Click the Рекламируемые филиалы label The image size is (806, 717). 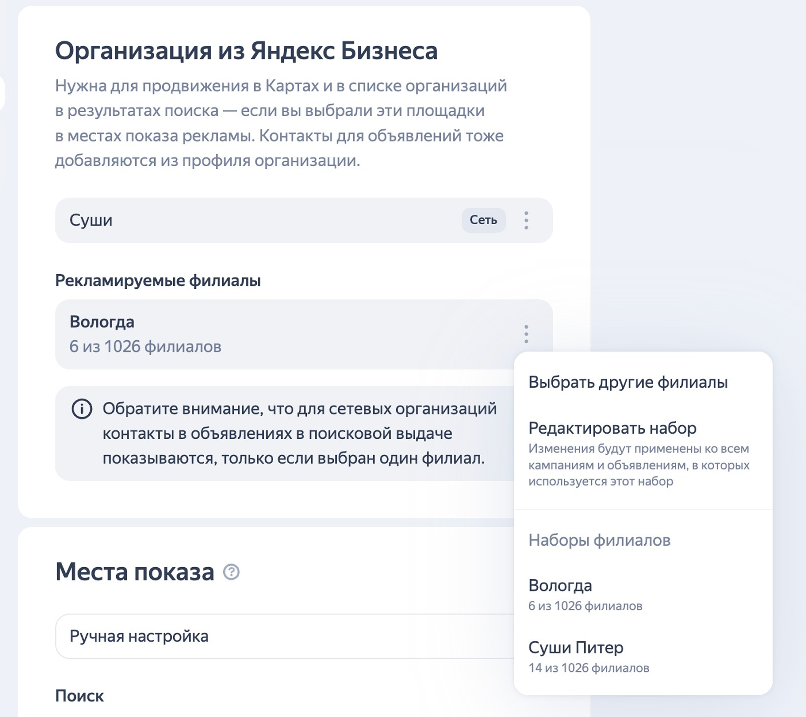pyautogui.click(x=158, y=281)
